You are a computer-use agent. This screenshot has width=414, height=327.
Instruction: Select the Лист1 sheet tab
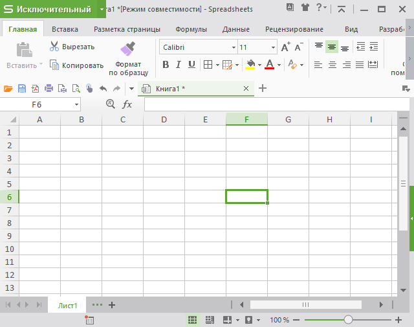67,306
